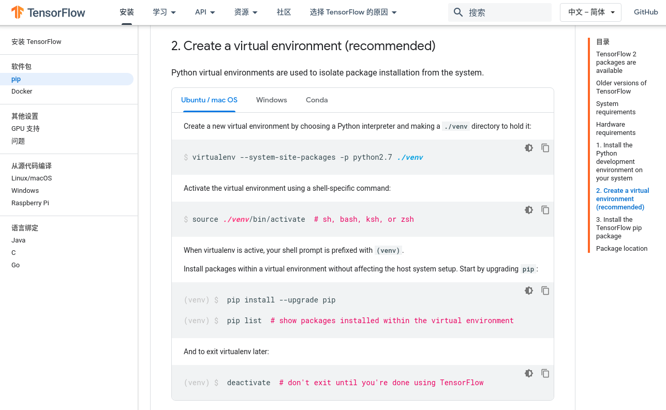Jump to Hardware requirements in the contents
This screenshot has width=666, height=410.
click(615, 128)
